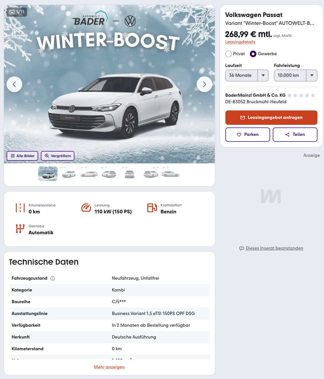The width and height of the screenshot is (324, 379).
Task: Select the Privat radio option
Action: pyautogui.click(x=229, y=54)
